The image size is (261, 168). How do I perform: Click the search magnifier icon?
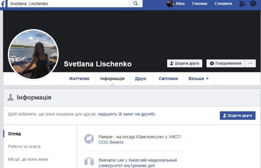[x=135, y=4]
